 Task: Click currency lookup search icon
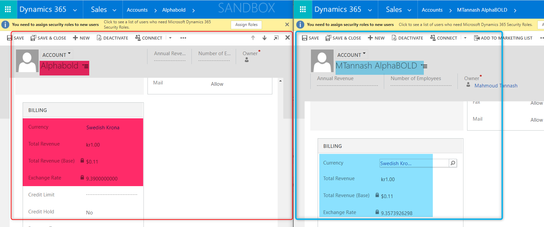tap(453, 163)
